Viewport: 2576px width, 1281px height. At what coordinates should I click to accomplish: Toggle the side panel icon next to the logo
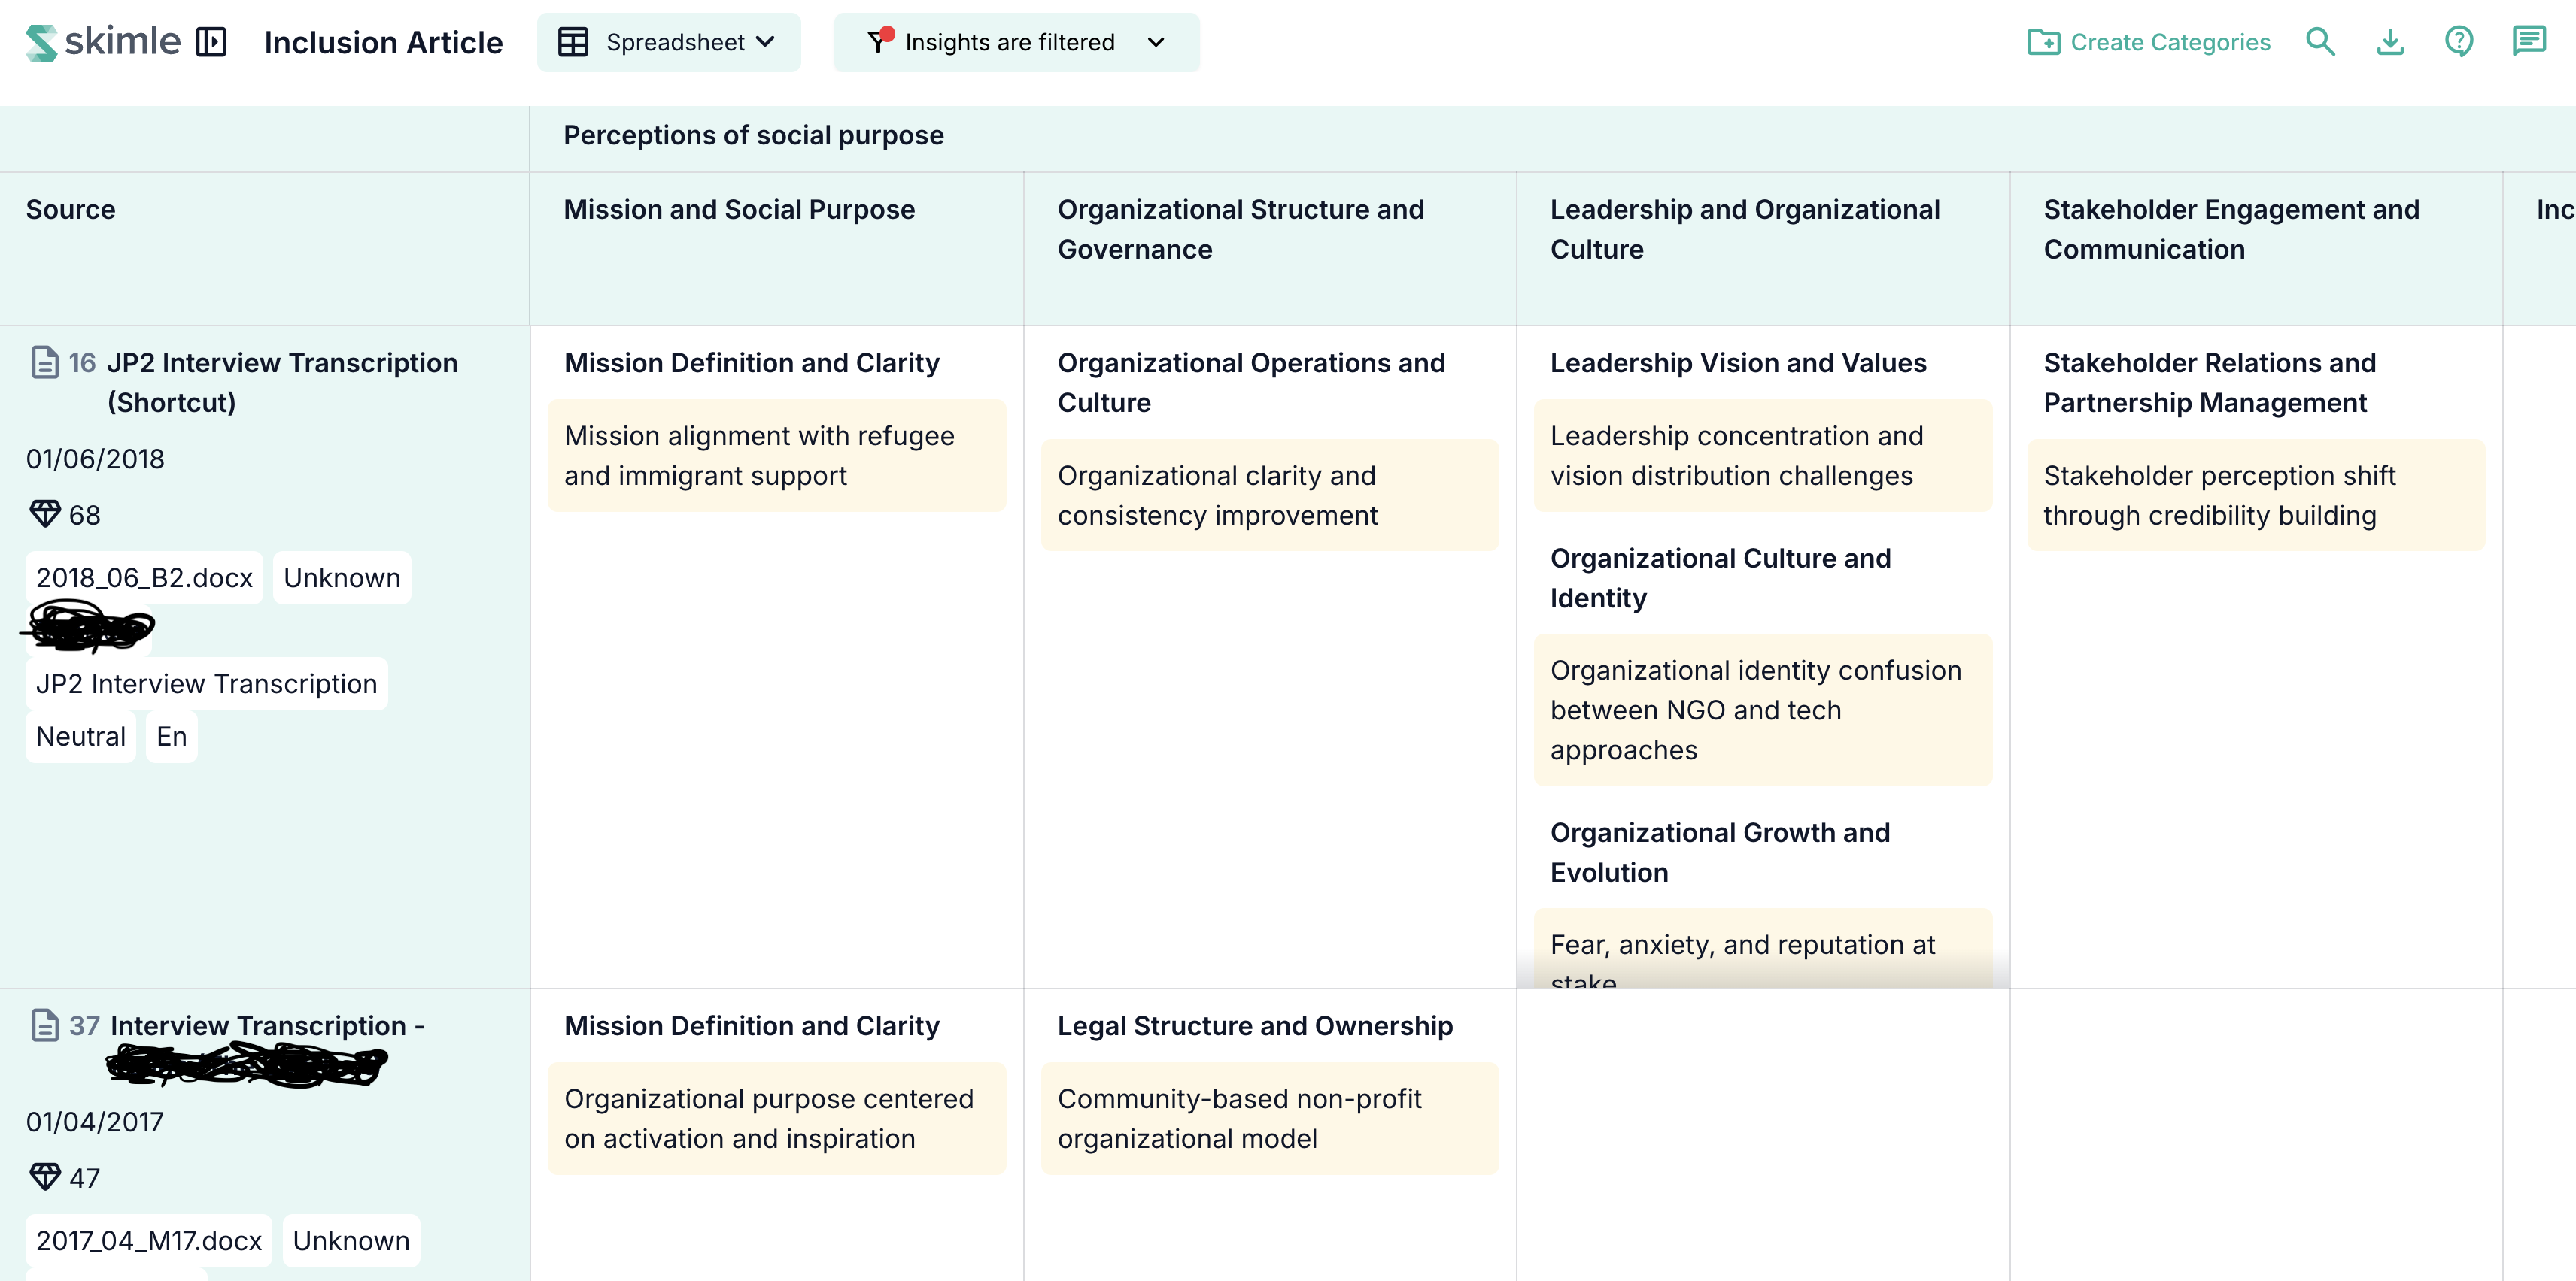(x=211, y=42)
